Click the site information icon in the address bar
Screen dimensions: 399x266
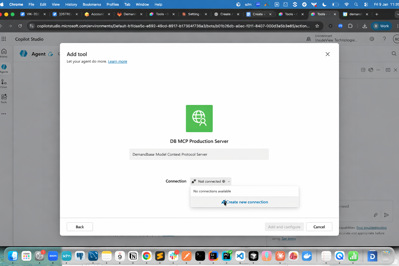32,26
